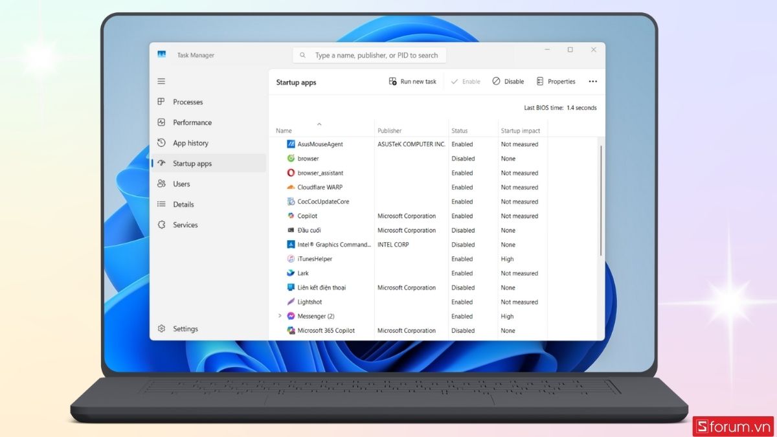Click the Details list icon
The height and width of the screenshot is (437, 777).
pyautogui.click(x=161, y=205)
